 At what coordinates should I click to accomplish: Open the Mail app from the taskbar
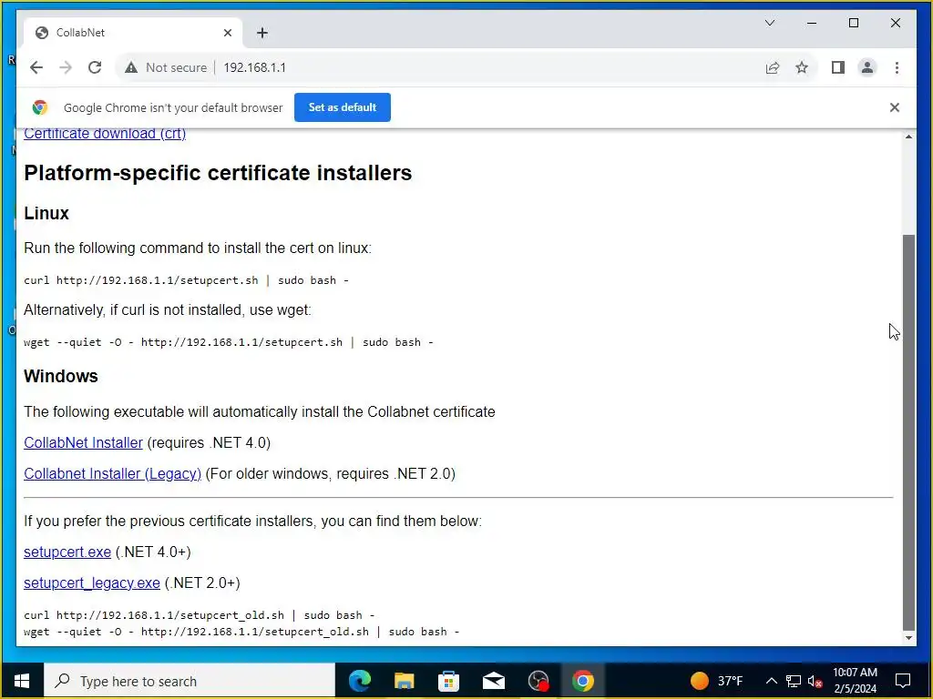(x=493, y=681)
